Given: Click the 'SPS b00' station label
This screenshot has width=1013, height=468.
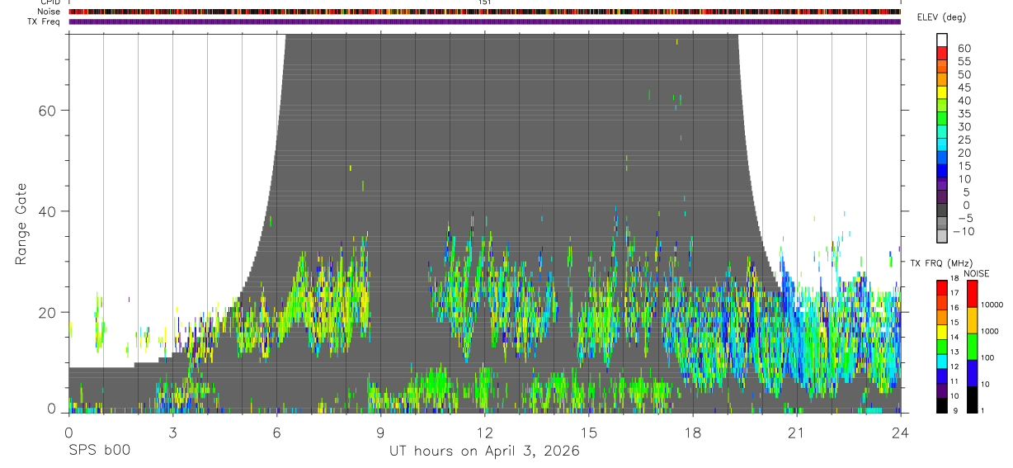Looking at the screenshot, I should tap(99, 451).
